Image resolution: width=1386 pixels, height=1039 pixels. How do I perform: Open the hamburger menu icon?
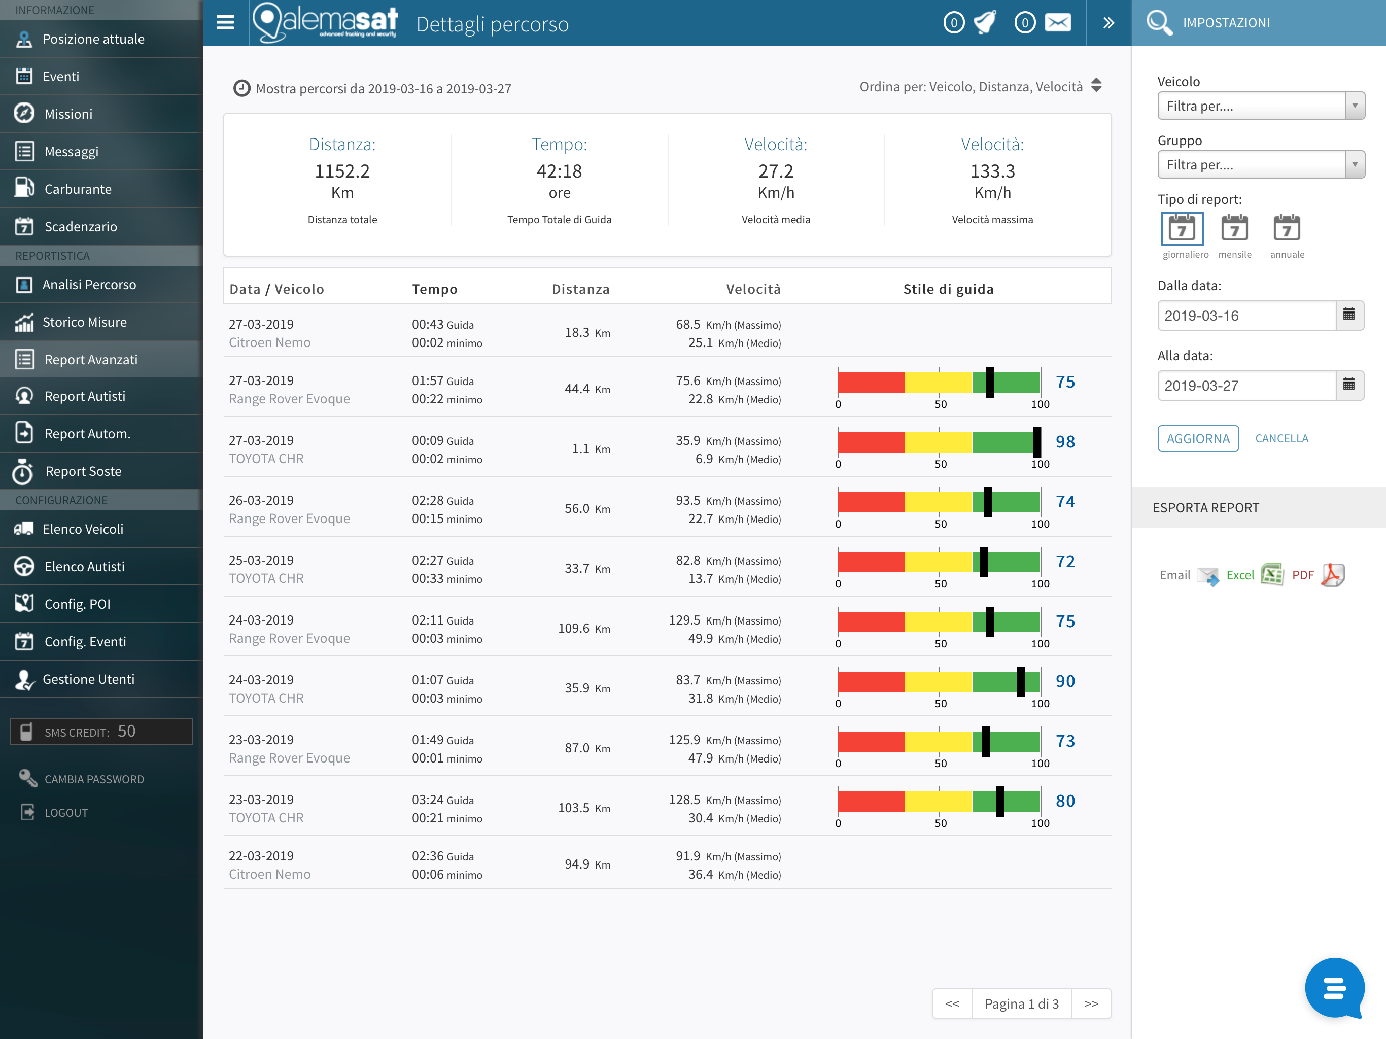225,22
